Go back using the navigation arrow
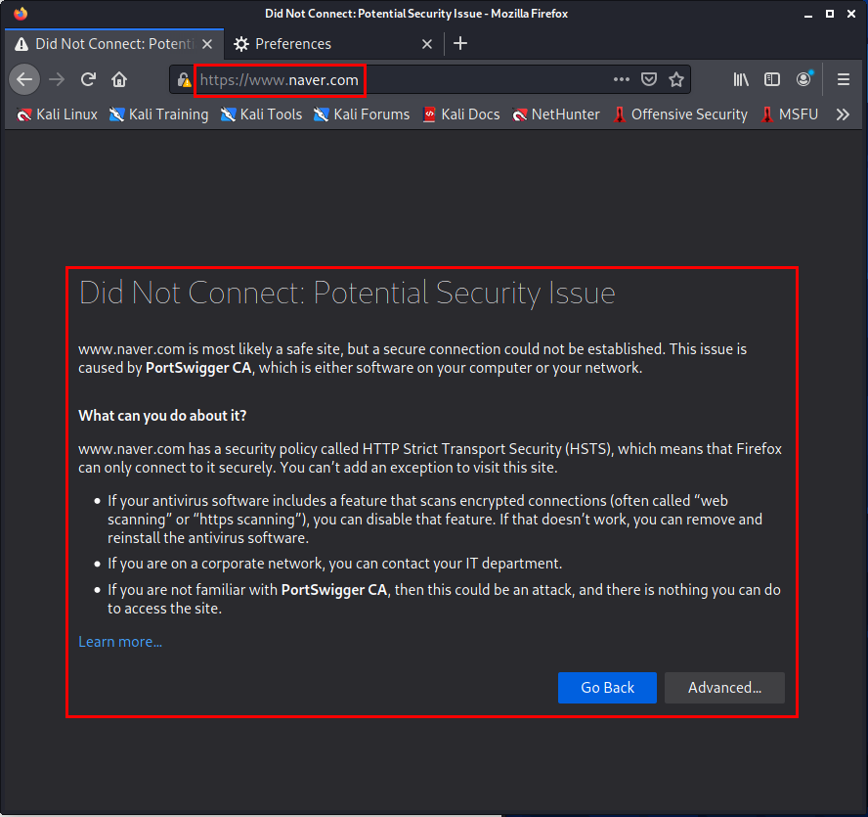 24,80
